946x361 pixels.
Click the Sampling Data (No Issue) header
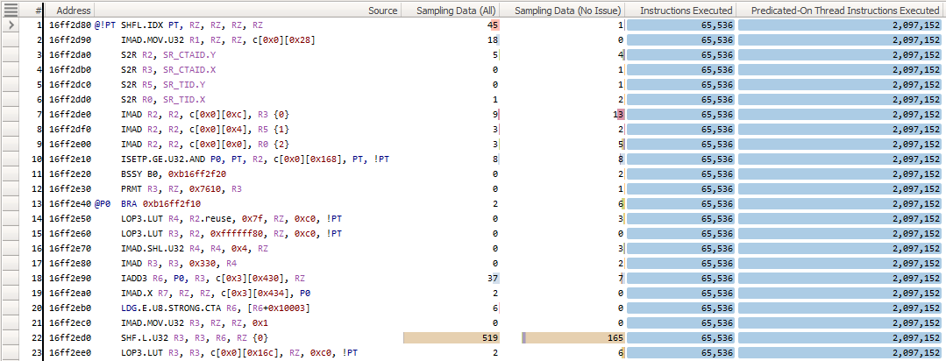(567, 10)
